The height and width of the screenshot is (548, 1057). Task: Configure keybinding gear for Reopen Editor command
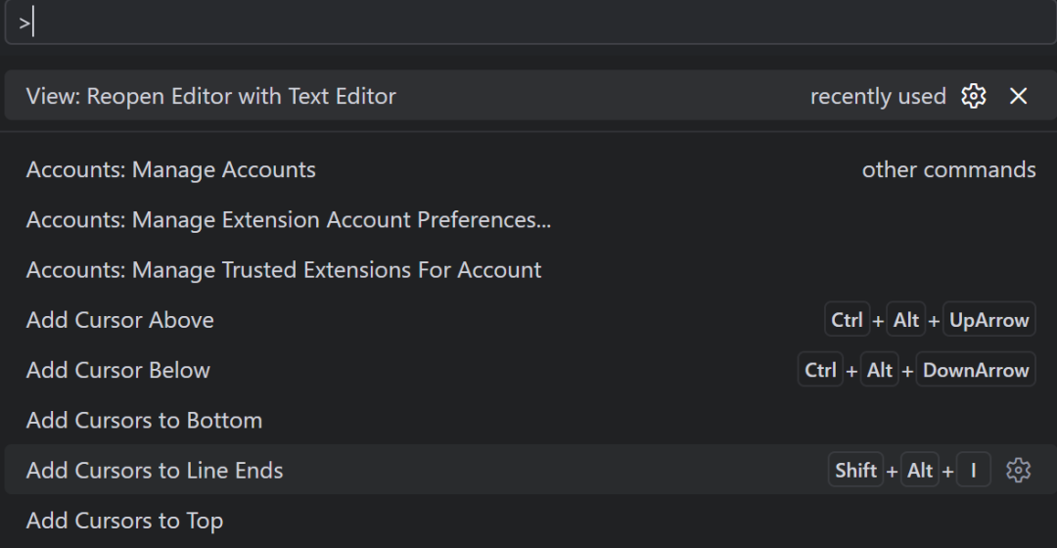(x=973, y=96)
